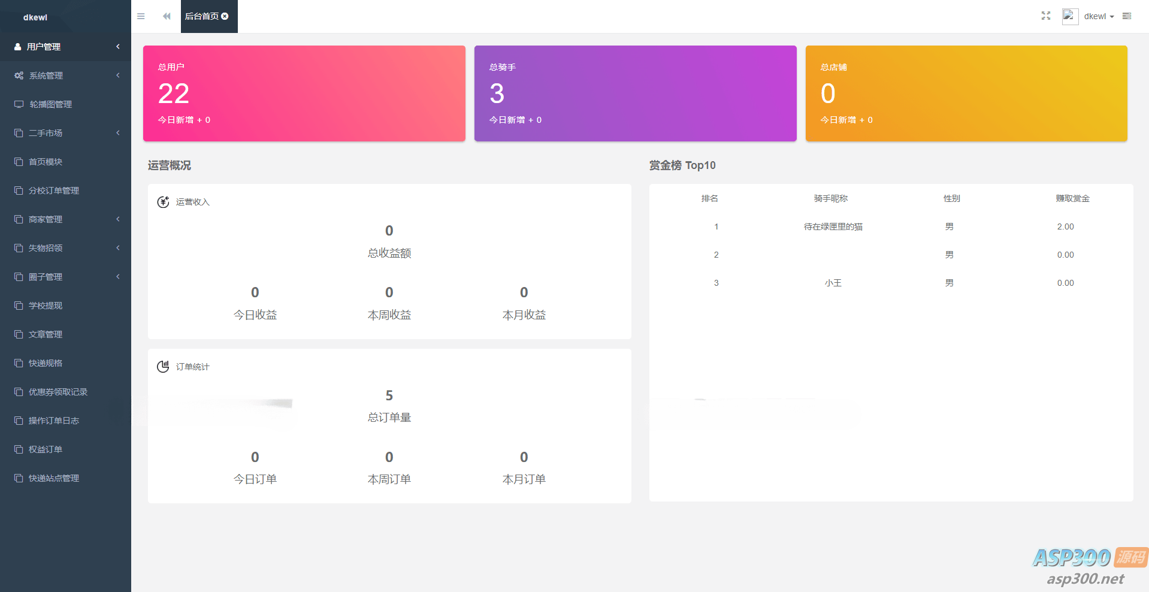Image resolution: width=1149 pixels, height=592 pixels.
Task: Open 文章管理 menu item
Action: [x=65, y=334]
